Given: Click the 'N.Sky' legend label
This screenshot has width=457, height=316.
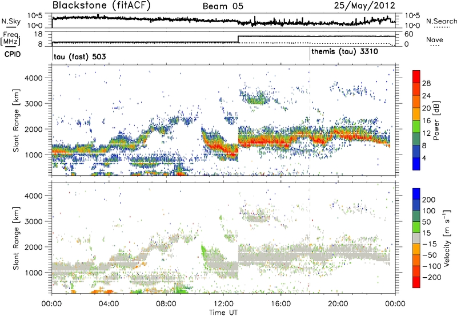Looking at the screenshot, I should pyautogui.click(x=11, y=21).
